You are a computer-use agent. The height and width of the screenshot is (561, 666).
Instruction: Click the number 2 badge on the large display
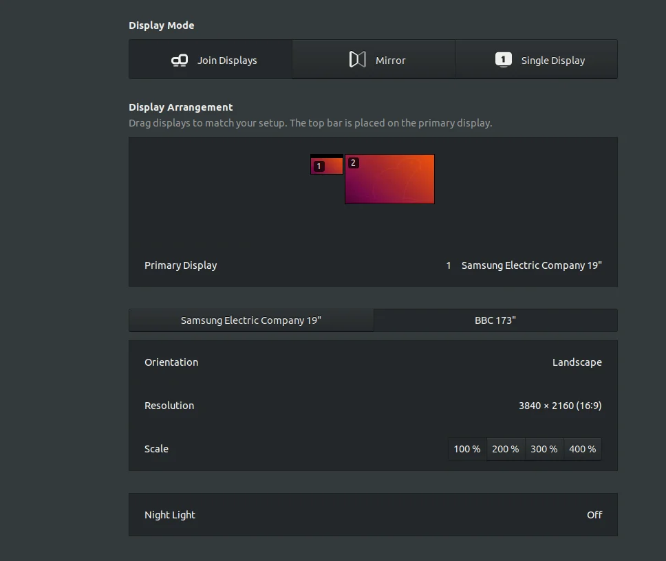click(x=353, y=163)
